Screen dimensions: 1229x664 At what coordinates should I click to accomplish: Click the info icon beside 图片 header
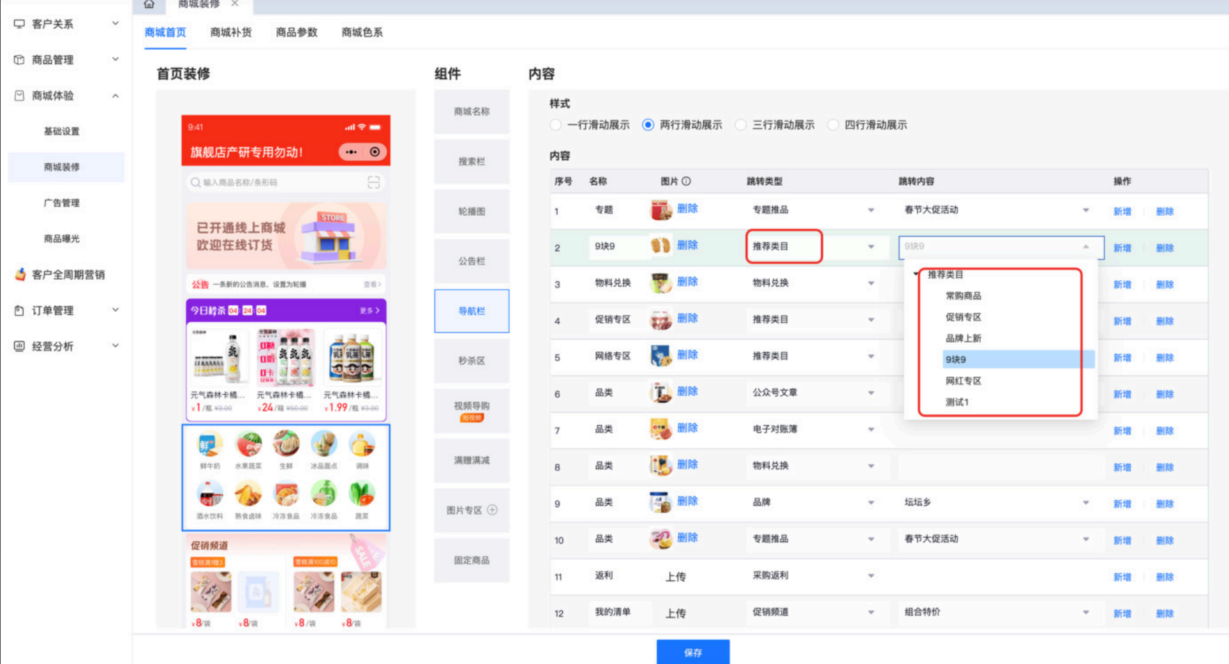coord(686,181)
